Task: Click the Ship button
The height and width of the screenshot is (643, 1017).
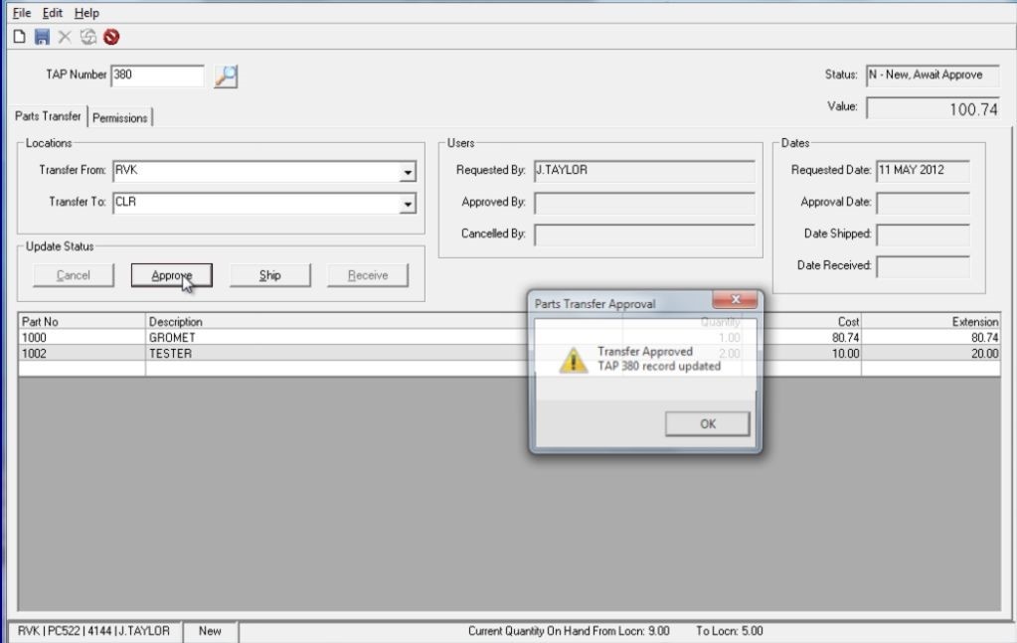Action: tap(269, 275)
